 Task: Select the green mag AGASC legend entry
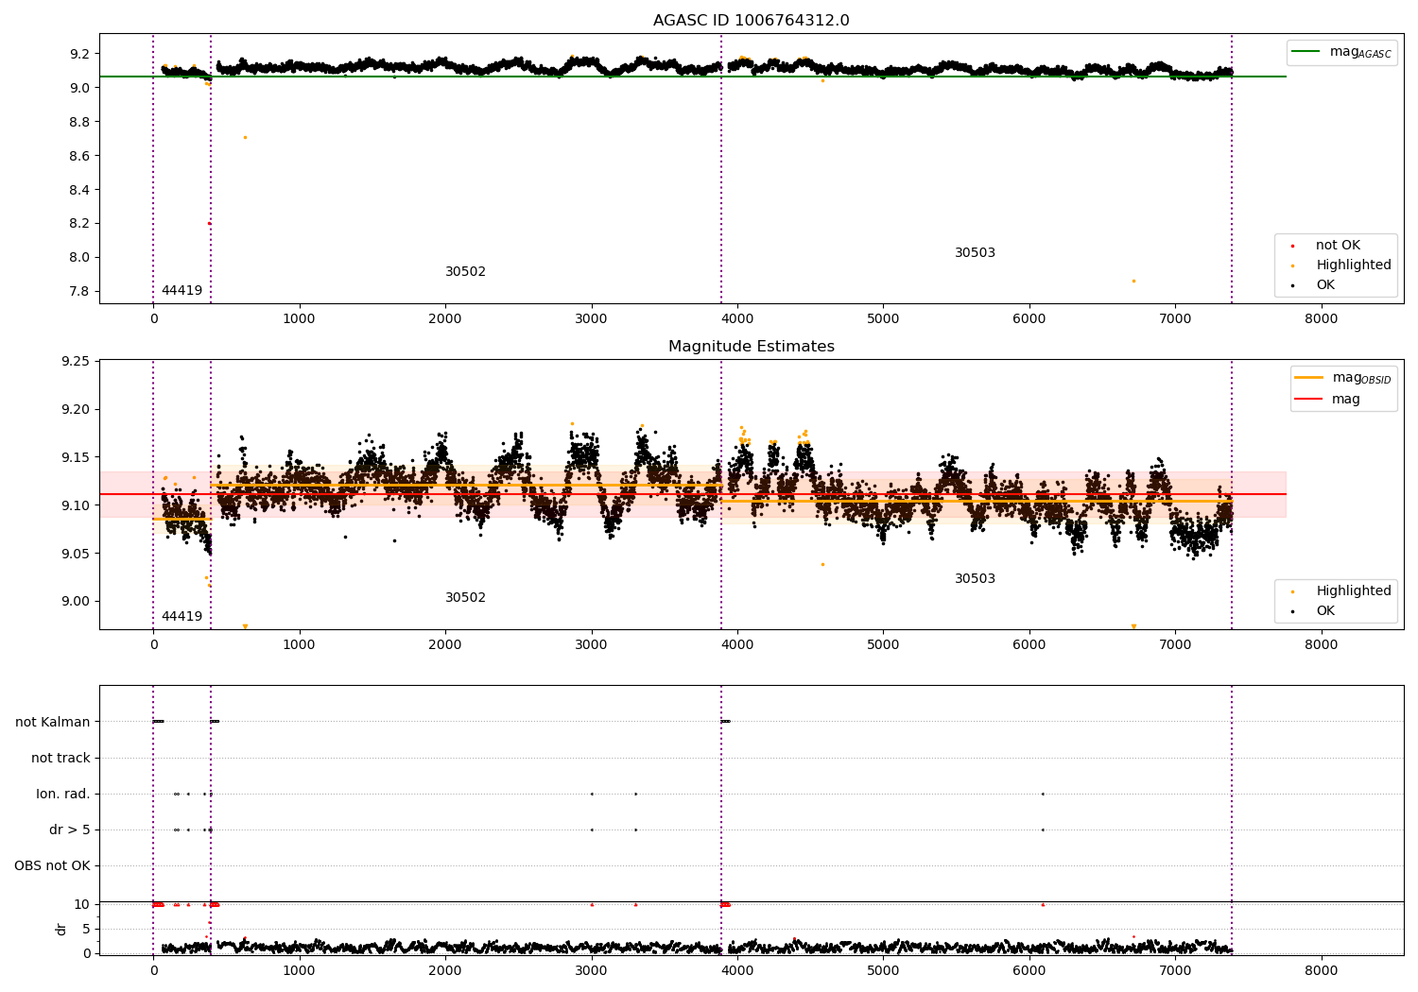tap(1341, 52)
